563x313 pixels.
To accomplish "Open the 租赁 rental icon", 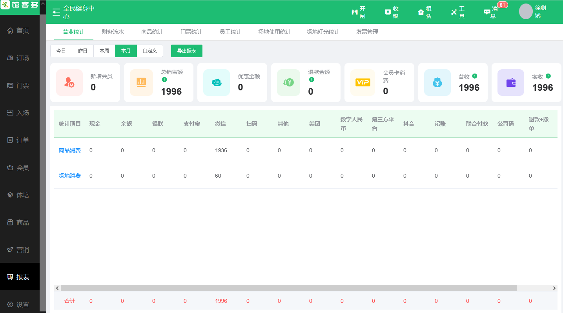I will click(x=421, y=12).
